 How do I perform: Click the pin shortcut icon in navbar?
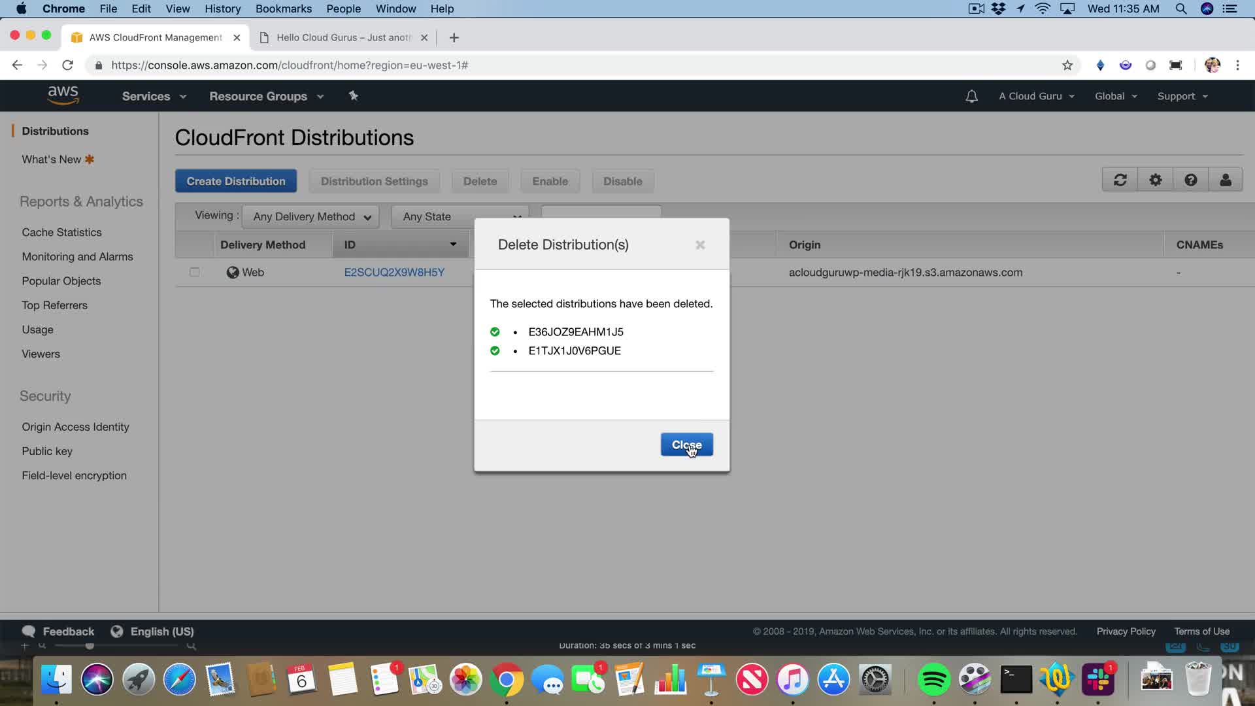tap(353, 96)
